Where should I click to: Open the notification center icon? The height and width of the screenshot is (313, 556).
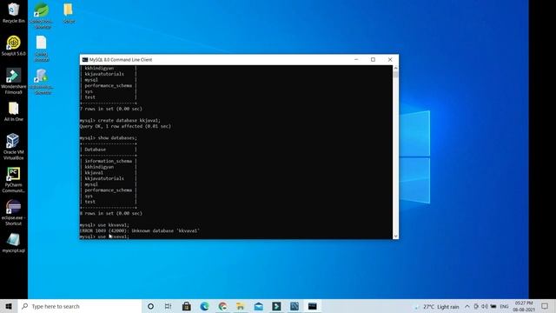(x=545, y=306)
